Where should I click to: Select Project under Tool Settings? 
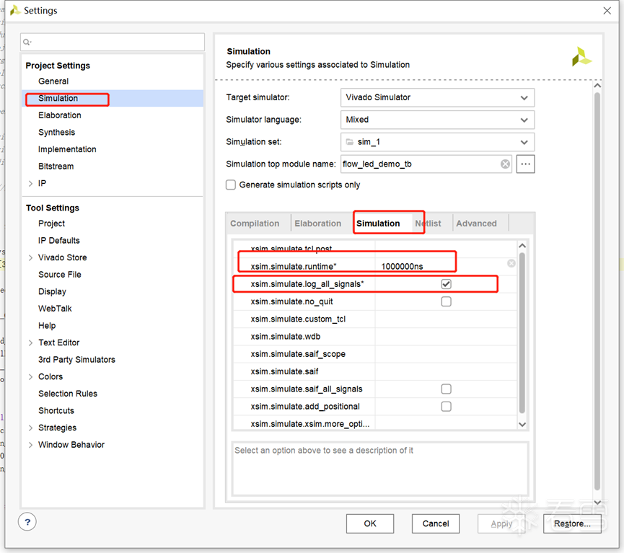[51, 224]
